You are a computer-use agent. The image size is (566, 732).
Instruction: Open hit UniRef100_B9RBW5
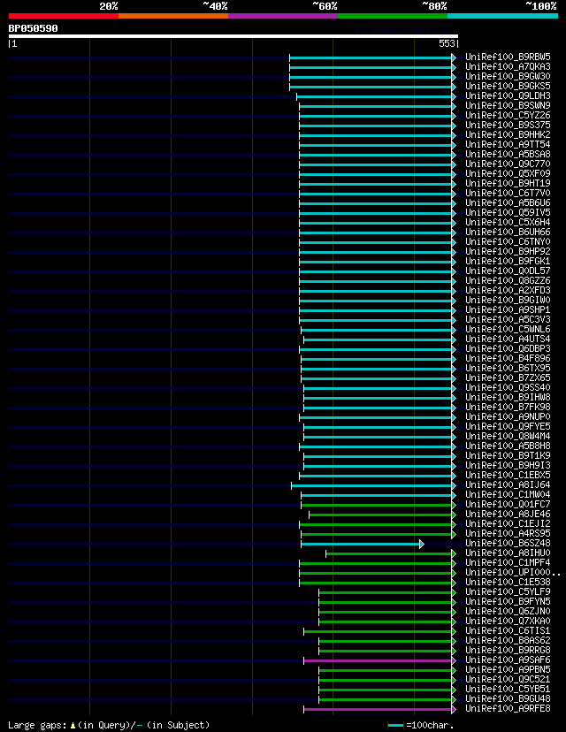tap(508, 57)
